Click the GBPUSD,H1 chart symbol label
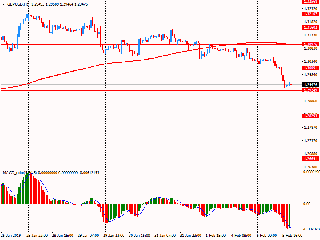This screenshot has width=320, height=240. (x=18, y=4)
